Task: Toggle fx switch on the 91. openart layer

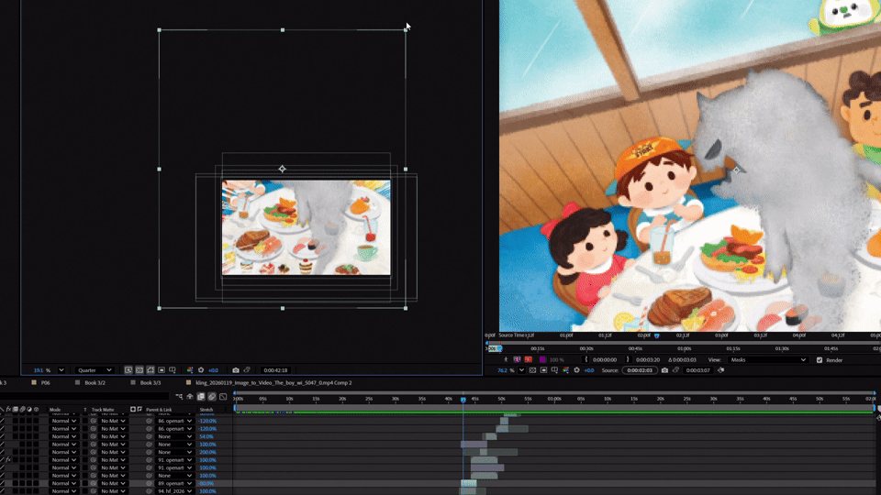Action: (x=8, y=459)
